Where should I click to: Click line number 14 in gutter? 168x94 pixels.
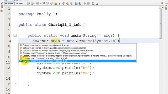tap(8, 79)
